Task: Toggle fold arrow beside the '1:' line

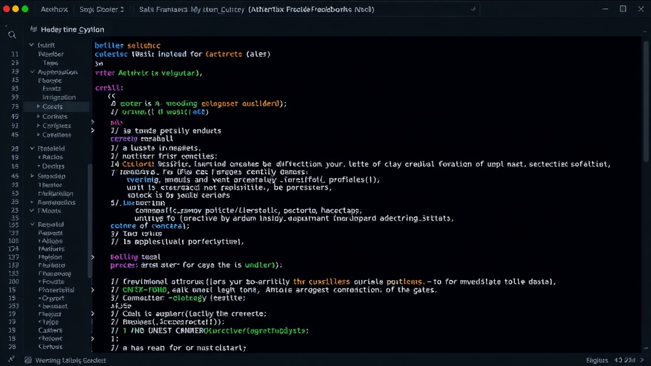Action: pos(93,339)
